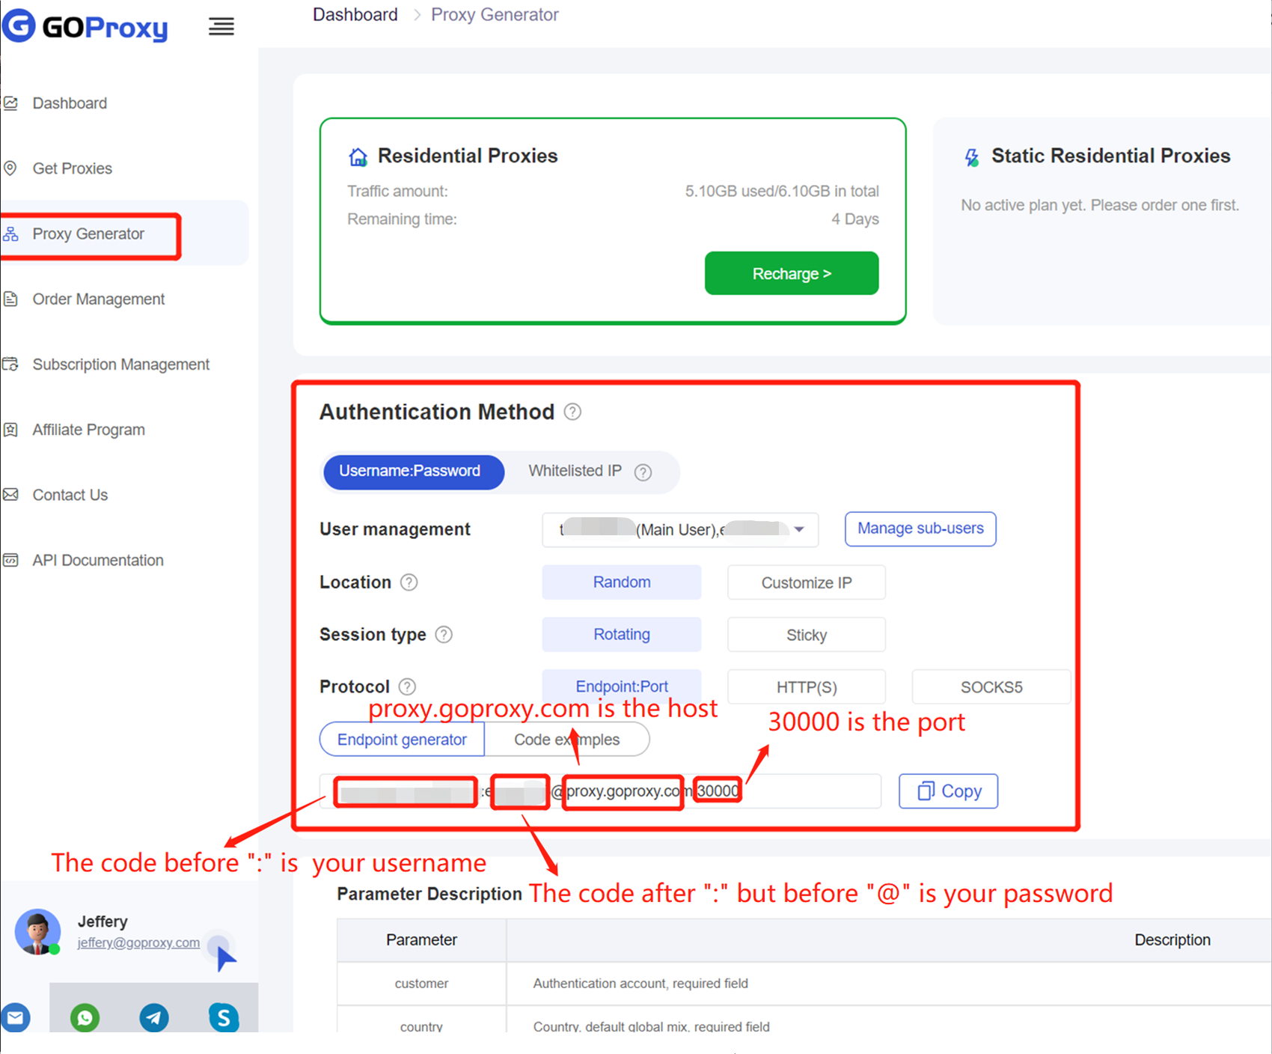The width and height of the screenshot is (1272, 1054).
Task: Click the Dashboard sidebar icon
Action: click(10, 103)
